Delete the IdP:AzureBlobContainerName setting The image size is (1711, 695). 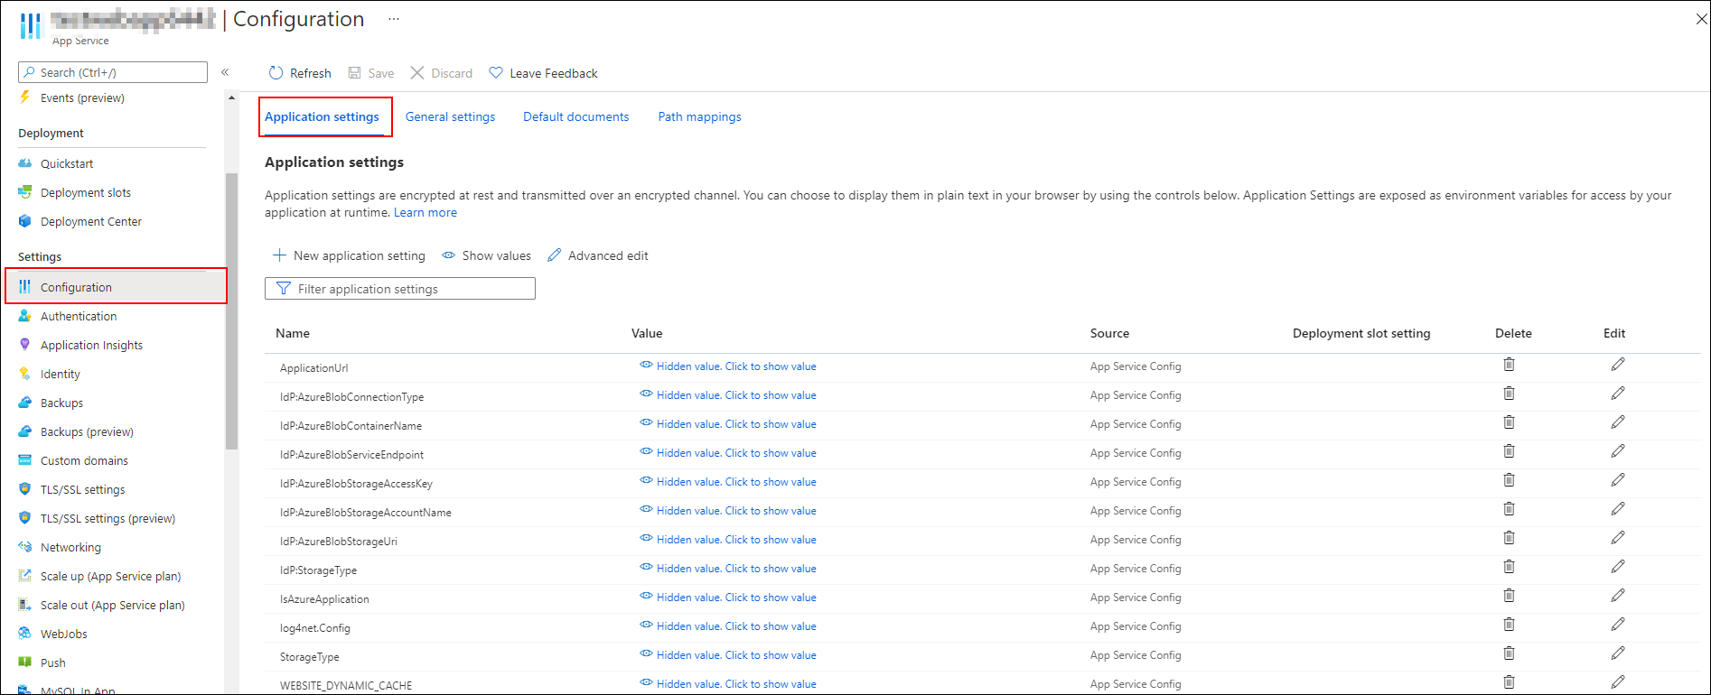[x=1509, y=422]
